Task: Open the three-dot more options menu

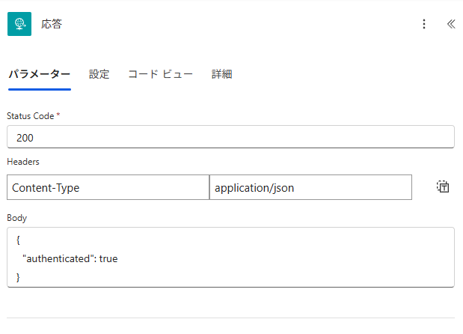Action: click(424, 24)
